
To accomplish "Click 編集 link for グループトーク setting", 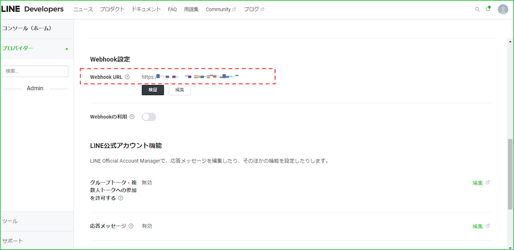I will (478, 183).
